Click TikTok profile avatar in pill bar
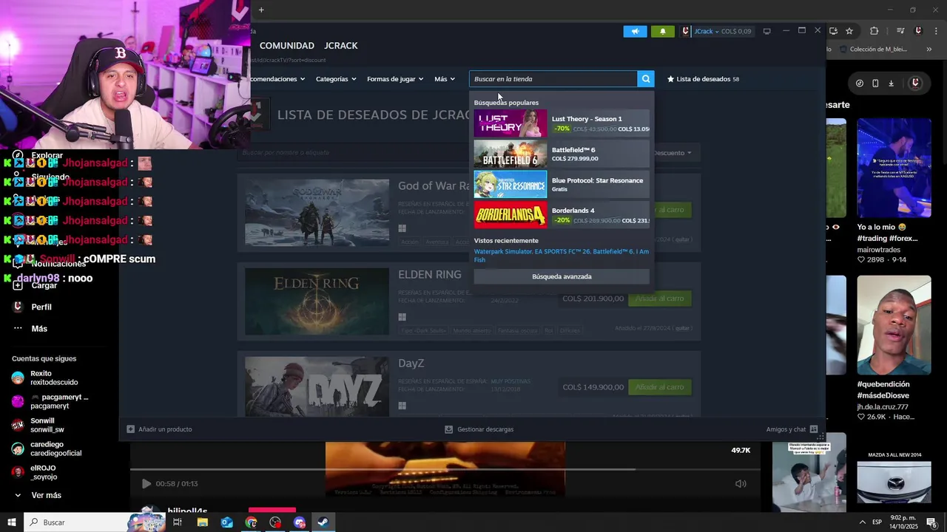Viewport: 947px width, 532px height. (x=915, y=83)
